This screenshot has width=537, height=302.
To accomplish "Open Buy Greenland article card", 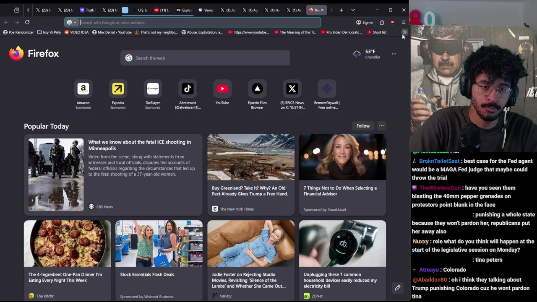I will [x=250, y=174].
